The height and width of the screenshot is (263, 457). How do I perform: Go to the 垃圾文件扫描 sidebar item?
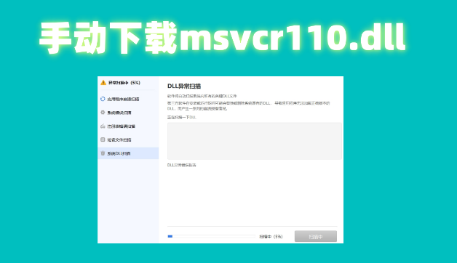128,140
